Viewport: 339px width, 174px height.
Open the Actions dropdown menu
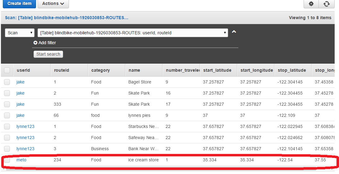point(53,4)
